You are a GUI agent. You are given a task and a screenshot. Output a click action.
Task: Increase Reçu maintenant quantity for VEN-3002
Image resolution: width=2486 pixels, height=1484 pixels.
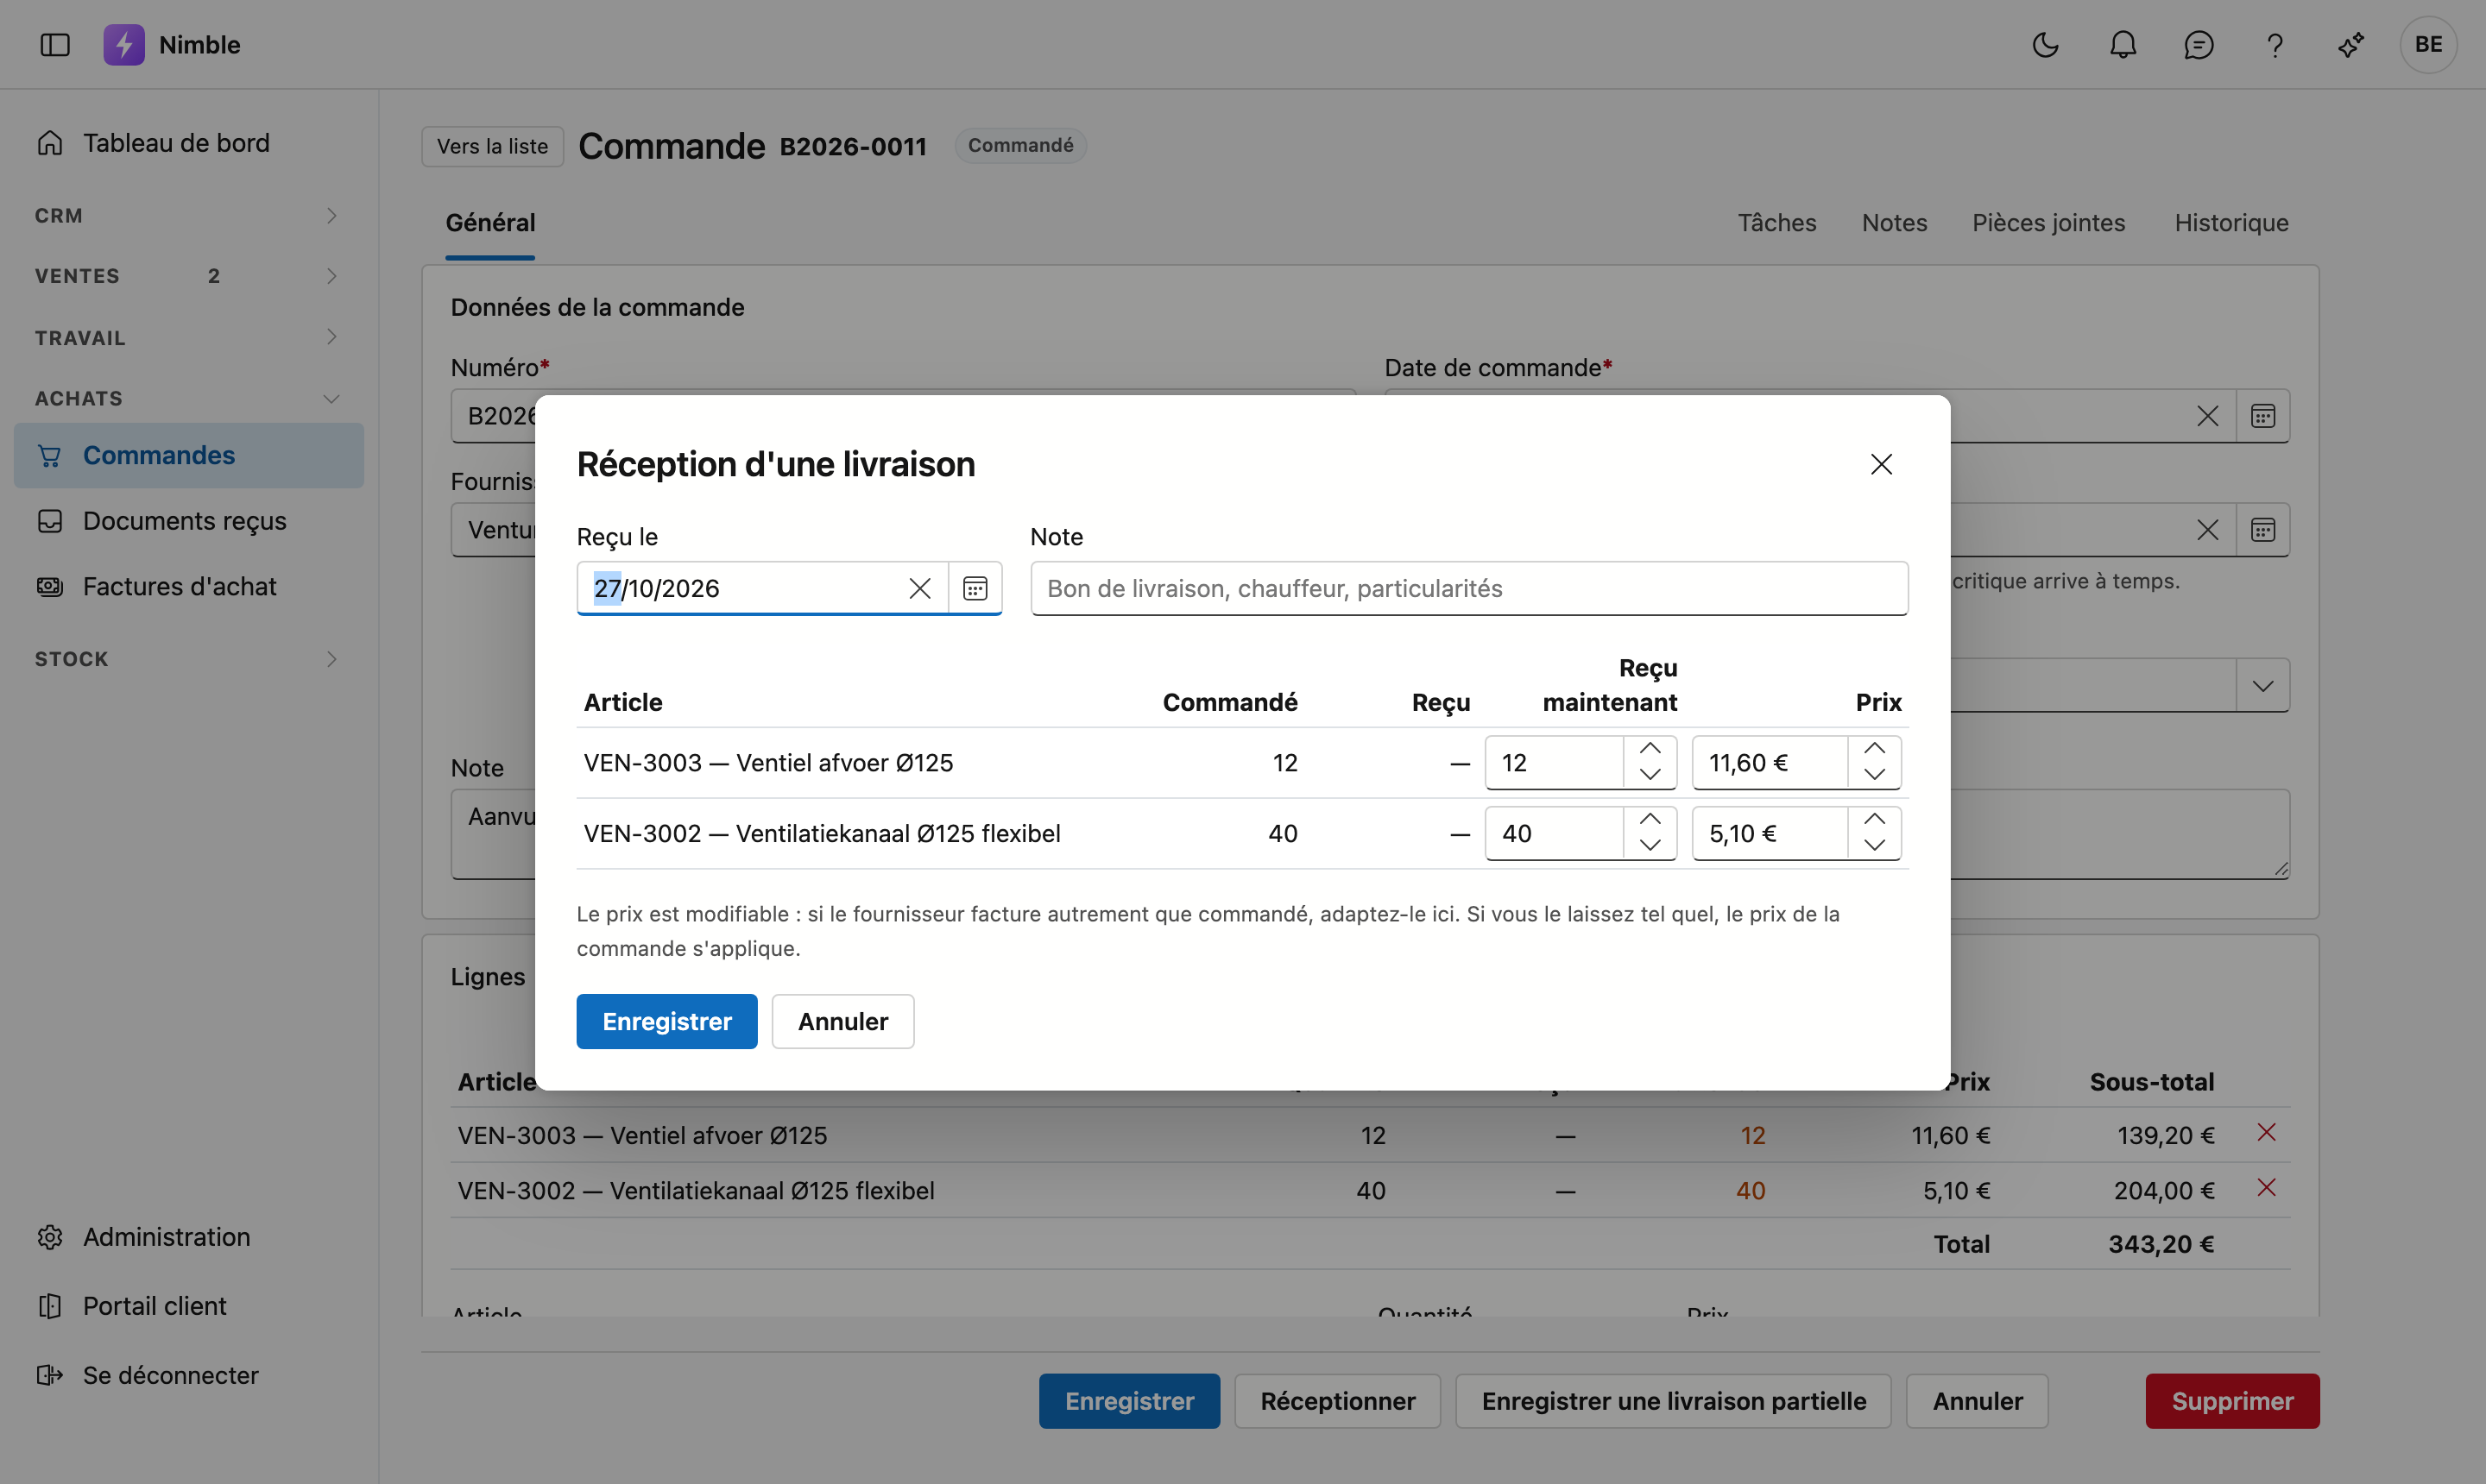[x=1650, y=820]
